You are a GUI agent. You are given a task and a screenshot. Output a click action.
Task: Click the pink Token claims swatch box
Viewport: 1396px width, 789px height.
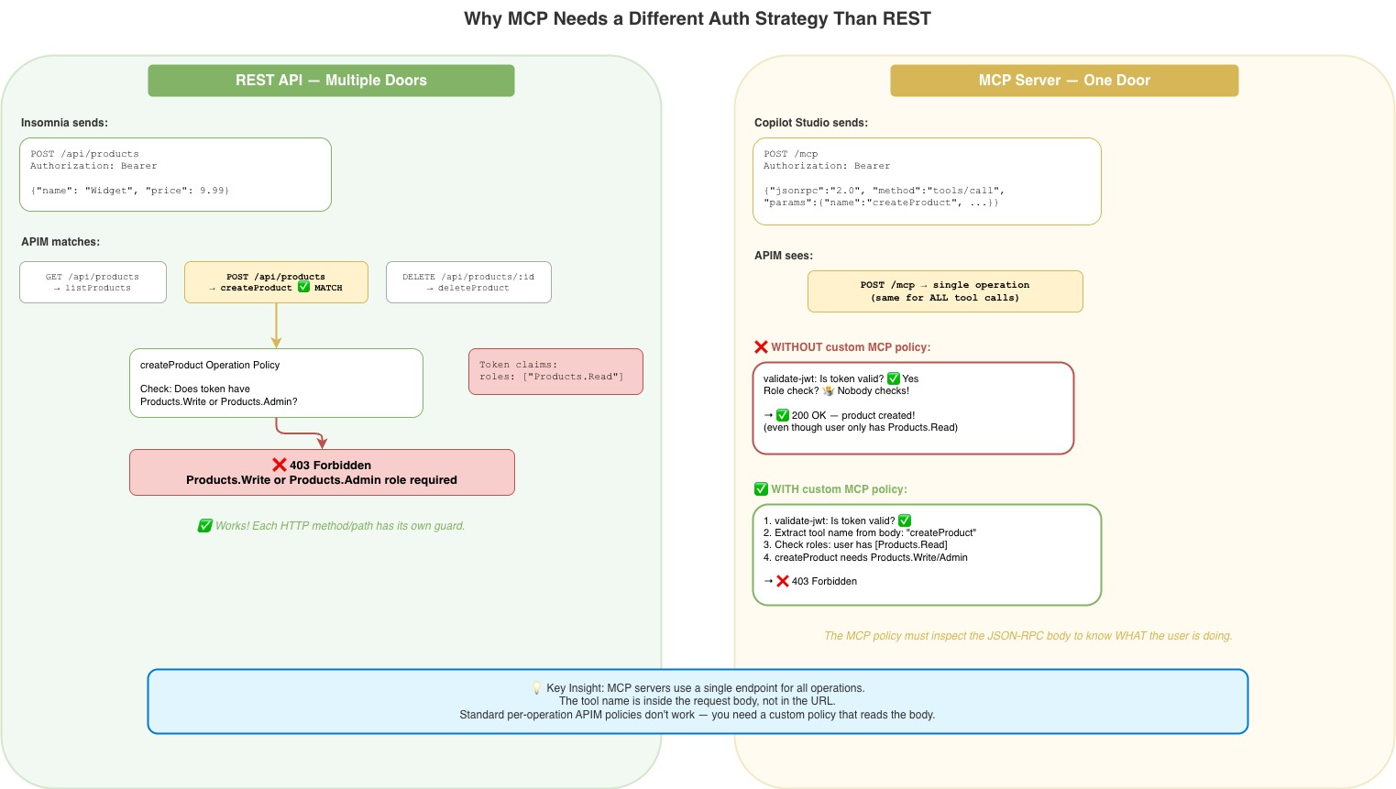[x=555, y=371]
